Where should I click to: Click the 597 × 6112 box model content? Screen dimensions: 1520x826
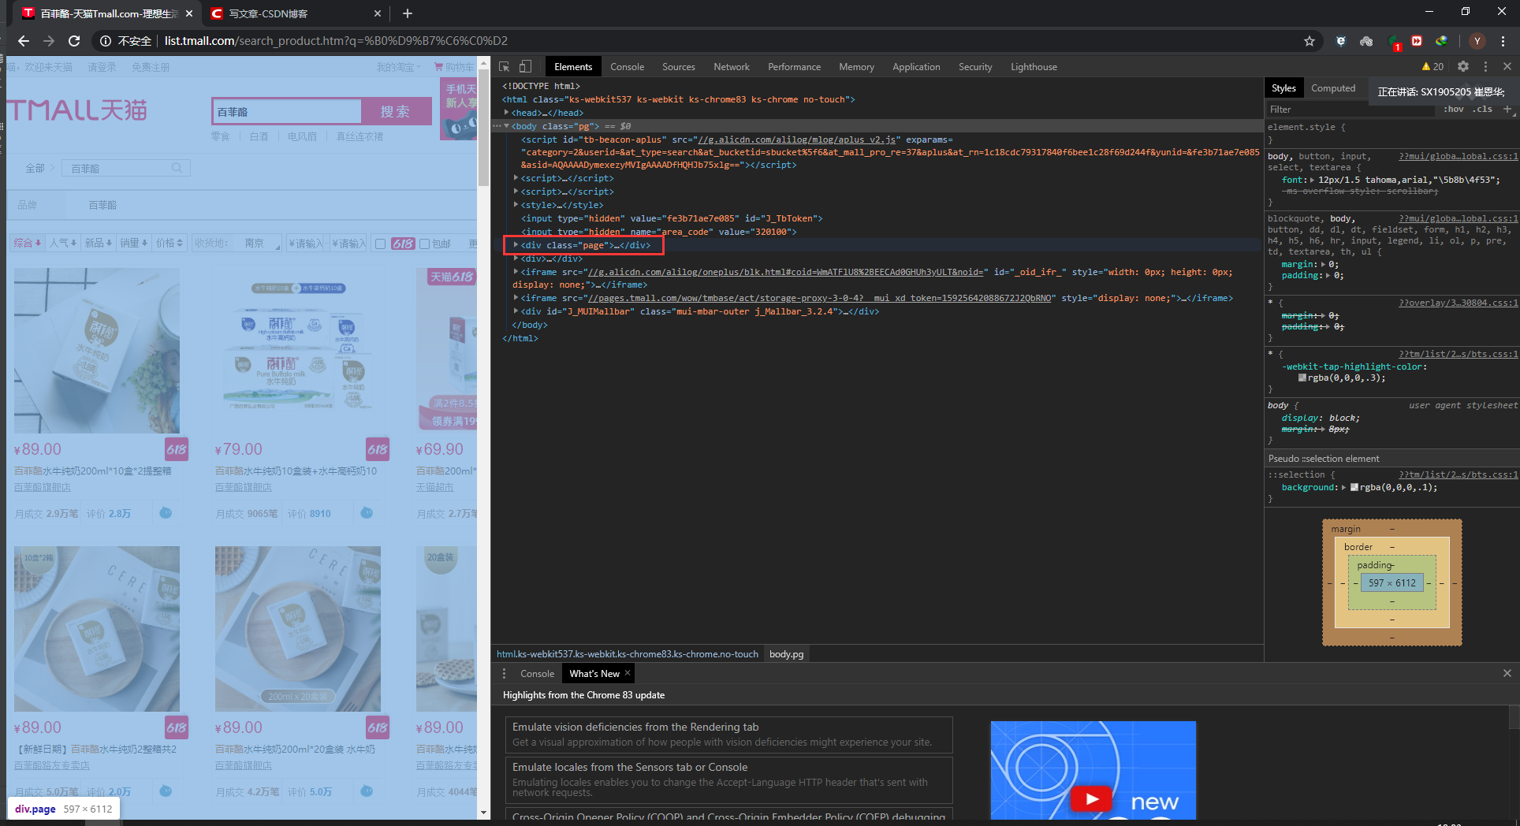point(1392,583)
